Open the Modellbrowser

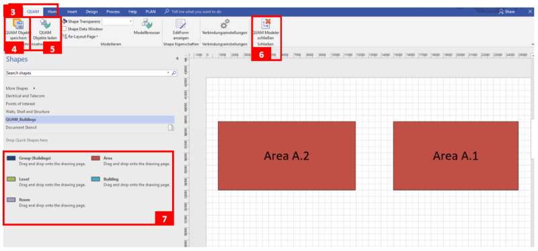coord(147,24)
